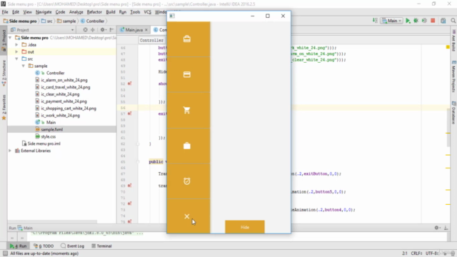Screen dimensions: 457x257
Task: Open the Terminal tool window
Action: 101,246
